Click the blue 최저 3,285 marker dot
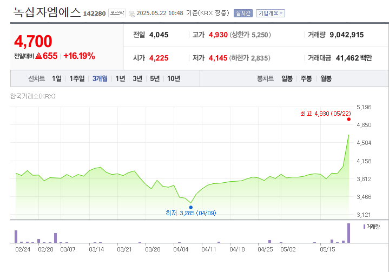The image size is (389, 272). [191, 207]
